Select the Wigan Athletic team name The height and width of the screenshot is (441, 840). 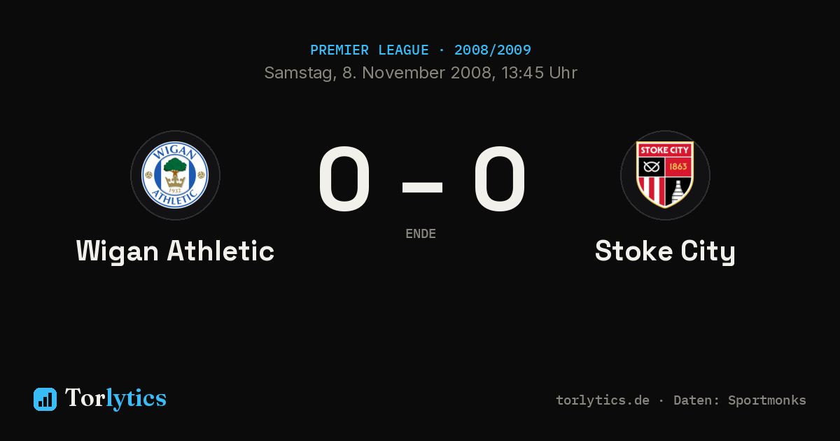(175, 251)
